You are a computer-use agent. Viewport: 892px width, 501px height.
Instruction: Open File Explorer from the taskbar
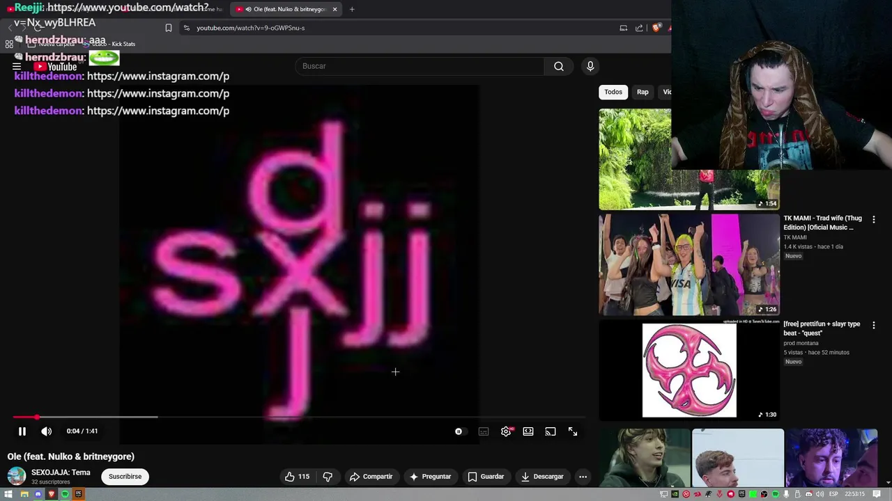(24, 494)
